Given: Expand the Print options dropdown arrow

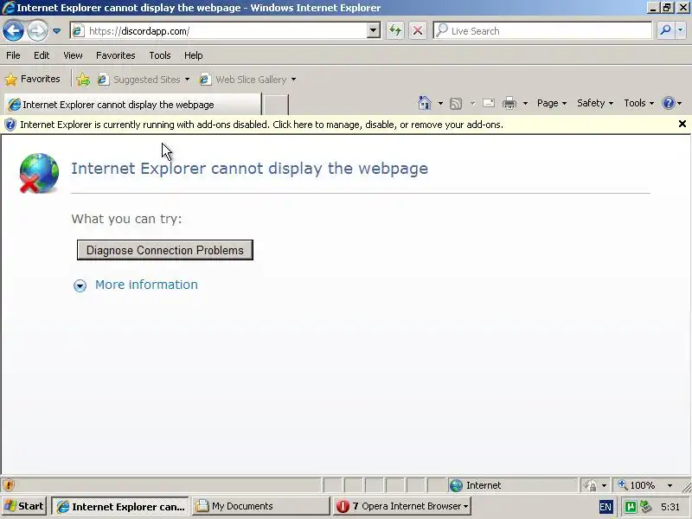Looking at the screenshot, I should point(525,103).
